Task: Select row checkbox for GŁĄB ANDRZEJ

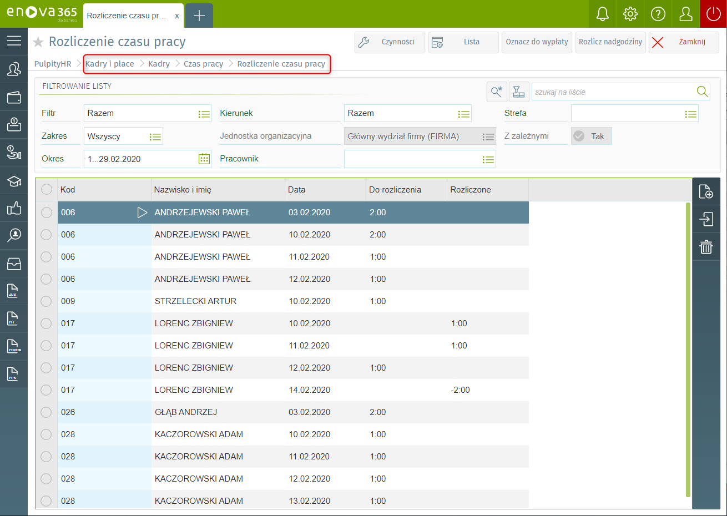Action: click(x=47, y=412)
